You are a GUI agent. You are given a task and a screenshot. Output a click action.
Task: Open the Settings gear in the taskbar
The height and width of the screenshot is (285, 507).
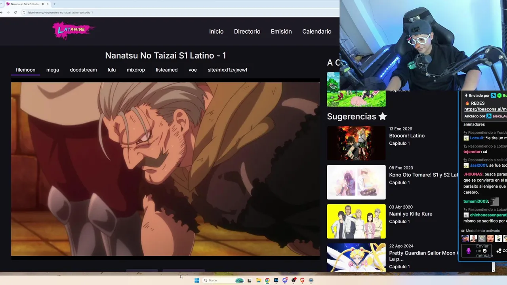pos(311,280)
